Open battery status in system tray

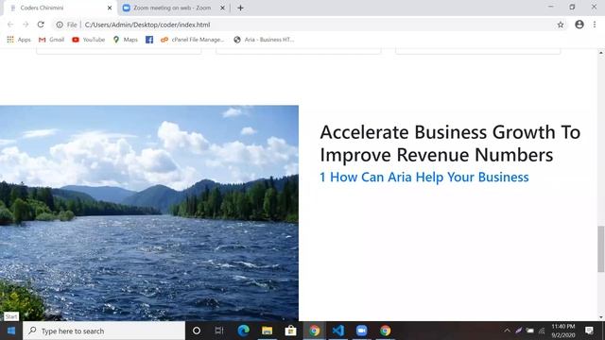pos(530,331)
